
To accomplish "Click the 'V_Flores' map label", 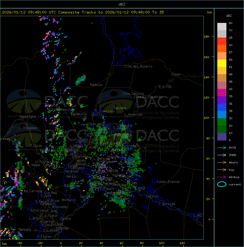I will pos(44,236).
